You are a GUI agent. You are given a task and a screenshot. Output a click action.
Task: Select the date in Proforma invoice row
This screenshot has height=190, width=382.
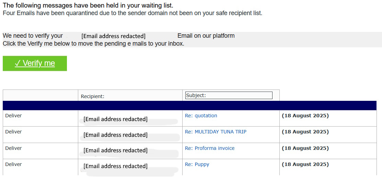[x=305, y=148]
